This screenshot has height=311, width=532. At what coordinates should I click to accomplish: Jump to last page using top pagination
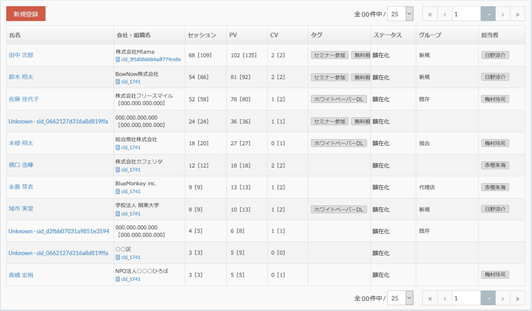tap(517, 14)
